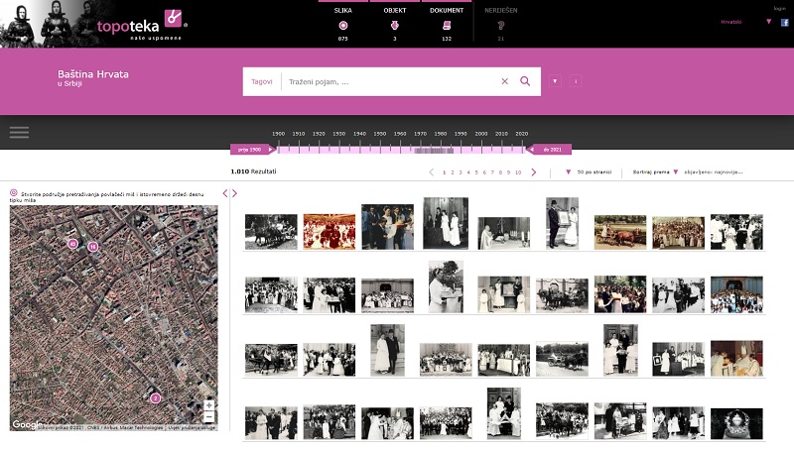Zoom out on the map
Image resolution: width=794 pixels, height=449 pixels.
[x=209, y=418]
